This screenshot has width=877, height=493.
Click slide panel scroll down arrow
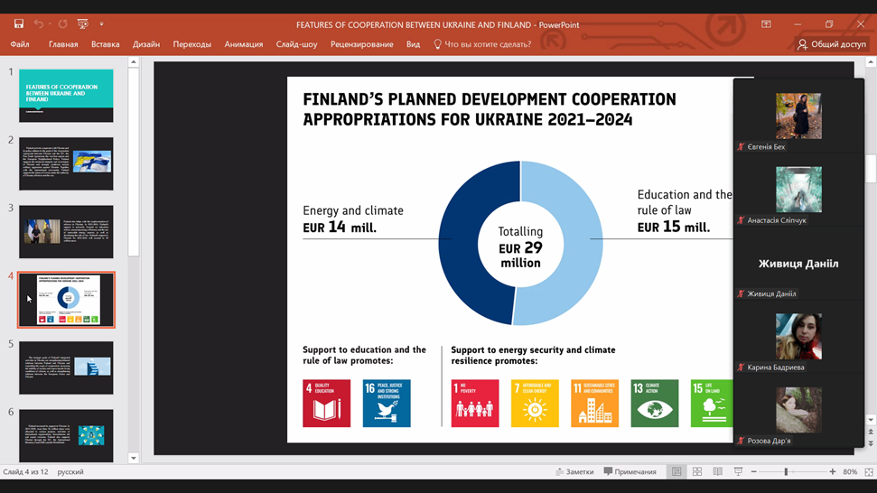[x=133, y=458]
